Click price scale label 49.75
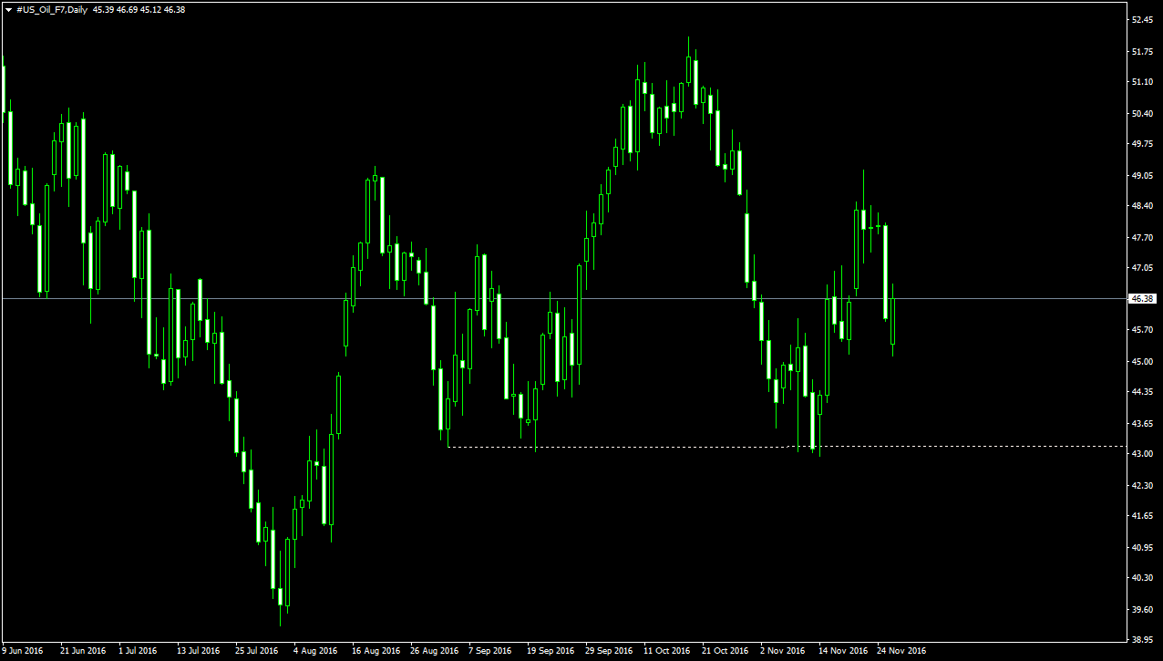The image size is (1163, 661). pos(1142,144)
